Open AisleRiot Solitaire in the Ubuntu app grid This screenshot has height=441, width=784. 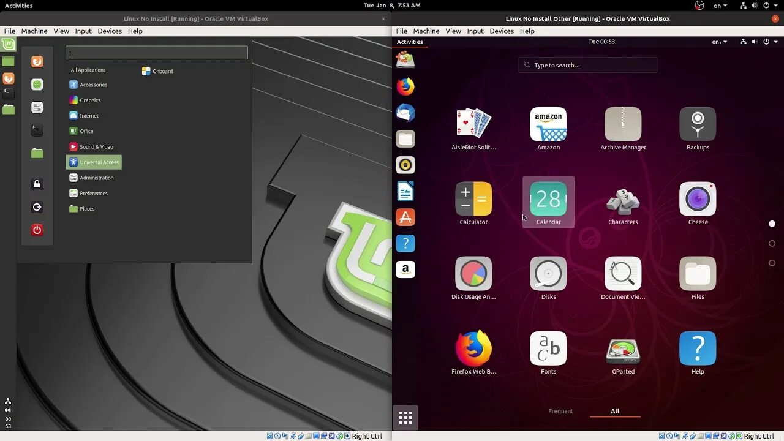pyautogui.click(x=473, y=129)
